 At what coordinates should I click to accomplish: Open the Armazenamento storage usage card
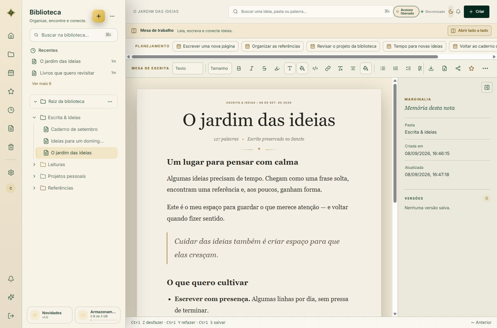point(98,315)
